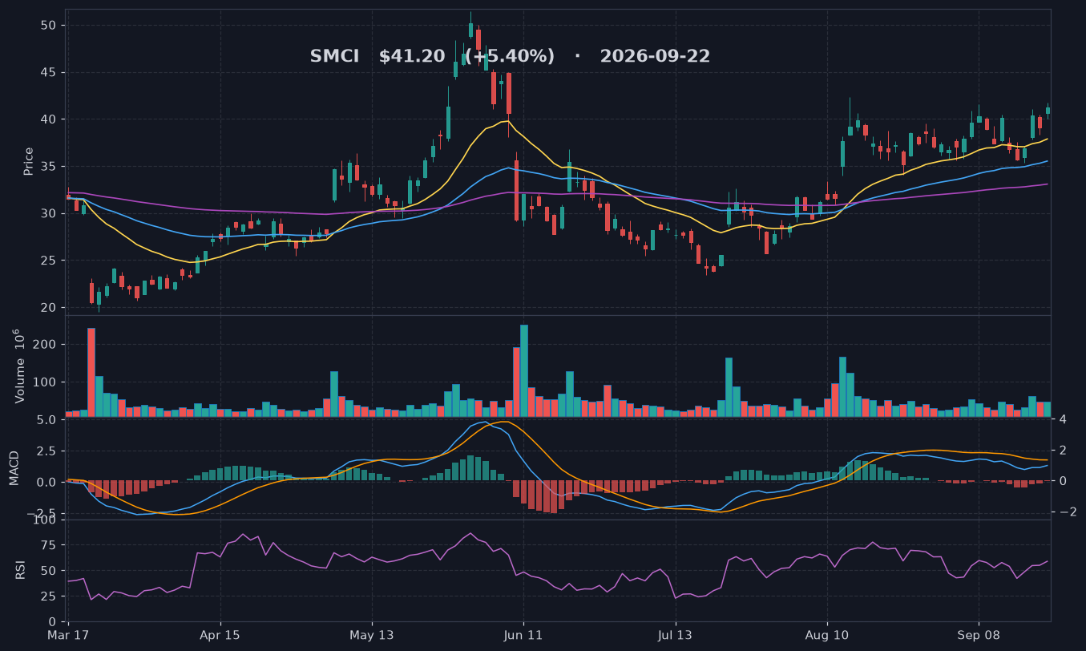Click the 2.5 MACD axis tick
The image size is (1086, 651).
click(45, 451)
